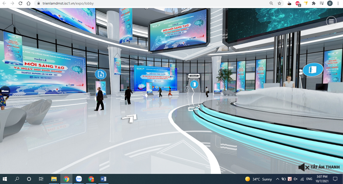Open Zalo from the taskbar
The width and height of the screenshot is (343, 184).
(79, 179)
